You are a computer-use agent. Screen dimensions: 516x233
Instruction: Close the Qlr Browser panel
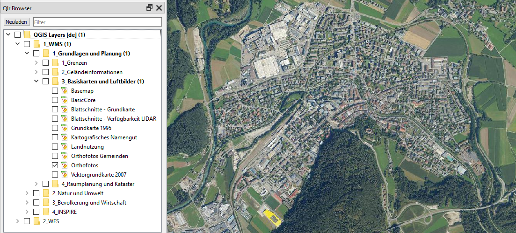click(x=159, y=8)
